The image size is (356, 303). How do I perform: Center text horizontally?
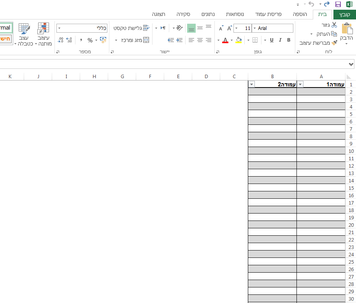[x=200, y=40]
